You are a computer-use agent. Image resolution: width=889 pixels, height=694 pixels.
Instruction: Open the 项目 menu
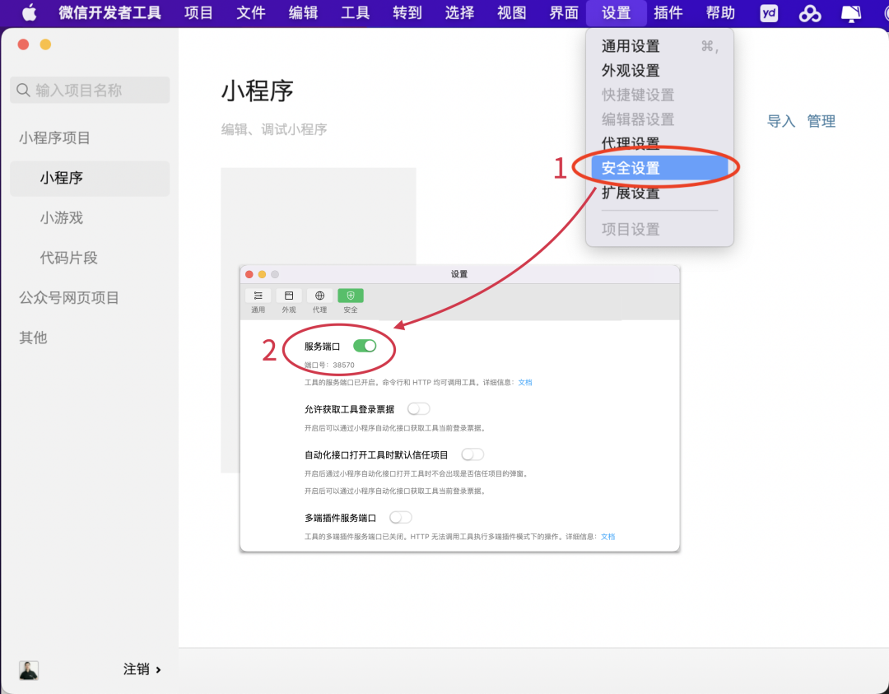pyautogui.click(x=198, y=12)
